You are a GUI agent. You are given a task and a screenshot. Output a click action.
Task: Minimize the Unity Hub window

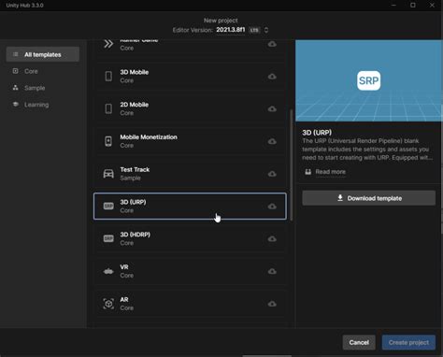(393, 5)
